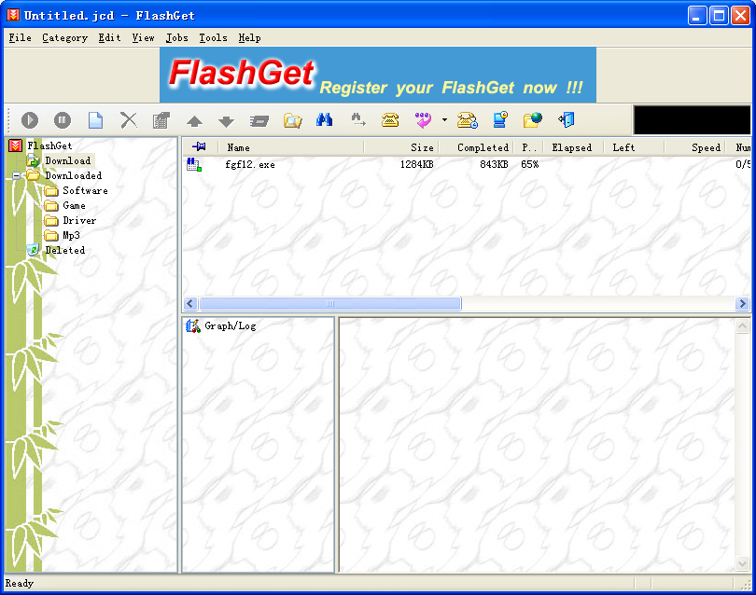The height and width of the screenshot is (595, 756).
Task: Open the Jobs menu
Action: tap(177, 37)
